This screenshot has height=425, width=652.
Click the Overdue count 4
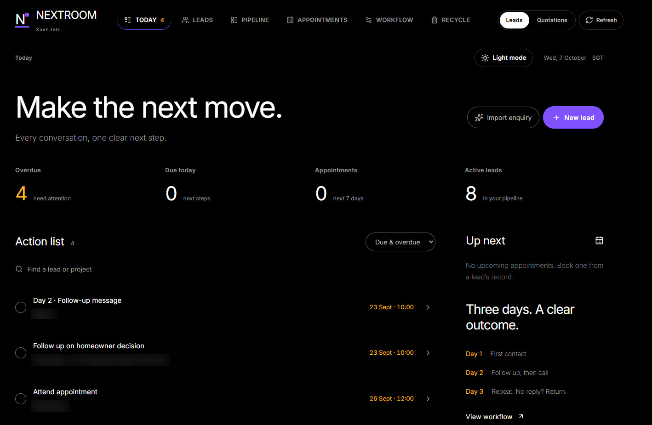coord(21,193)
